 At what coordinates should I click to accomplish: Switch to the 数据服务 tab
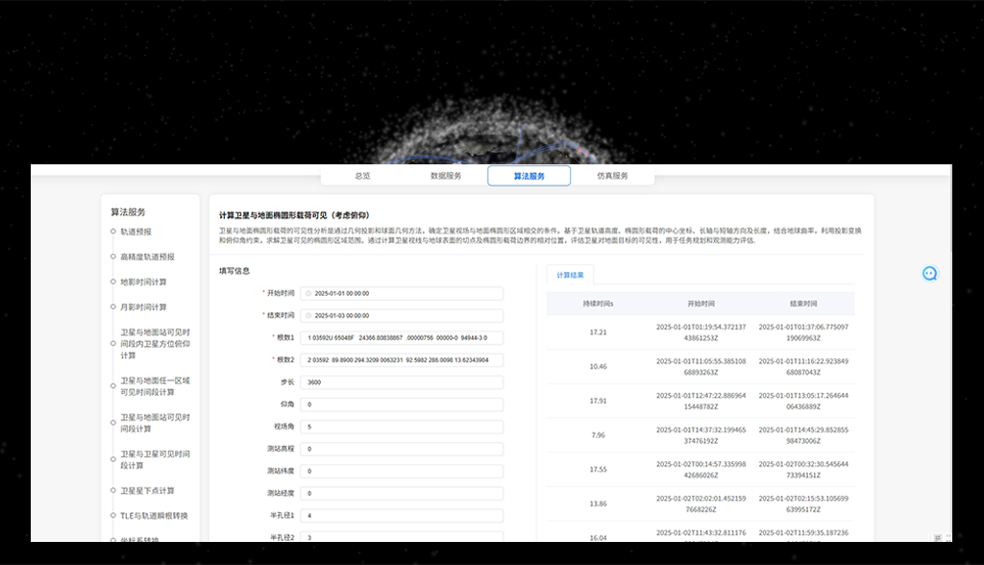[x=446, y=175]
